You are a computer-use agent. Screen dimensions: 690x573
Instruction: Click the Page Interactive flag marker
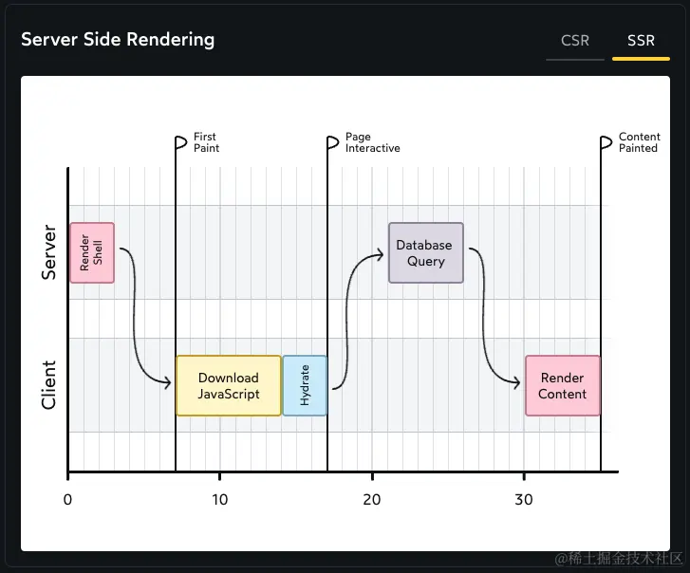[333, 142]
